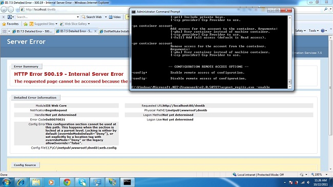Open the Windows Start button
The height and width of the screenshot is (187, 333).
6,182
